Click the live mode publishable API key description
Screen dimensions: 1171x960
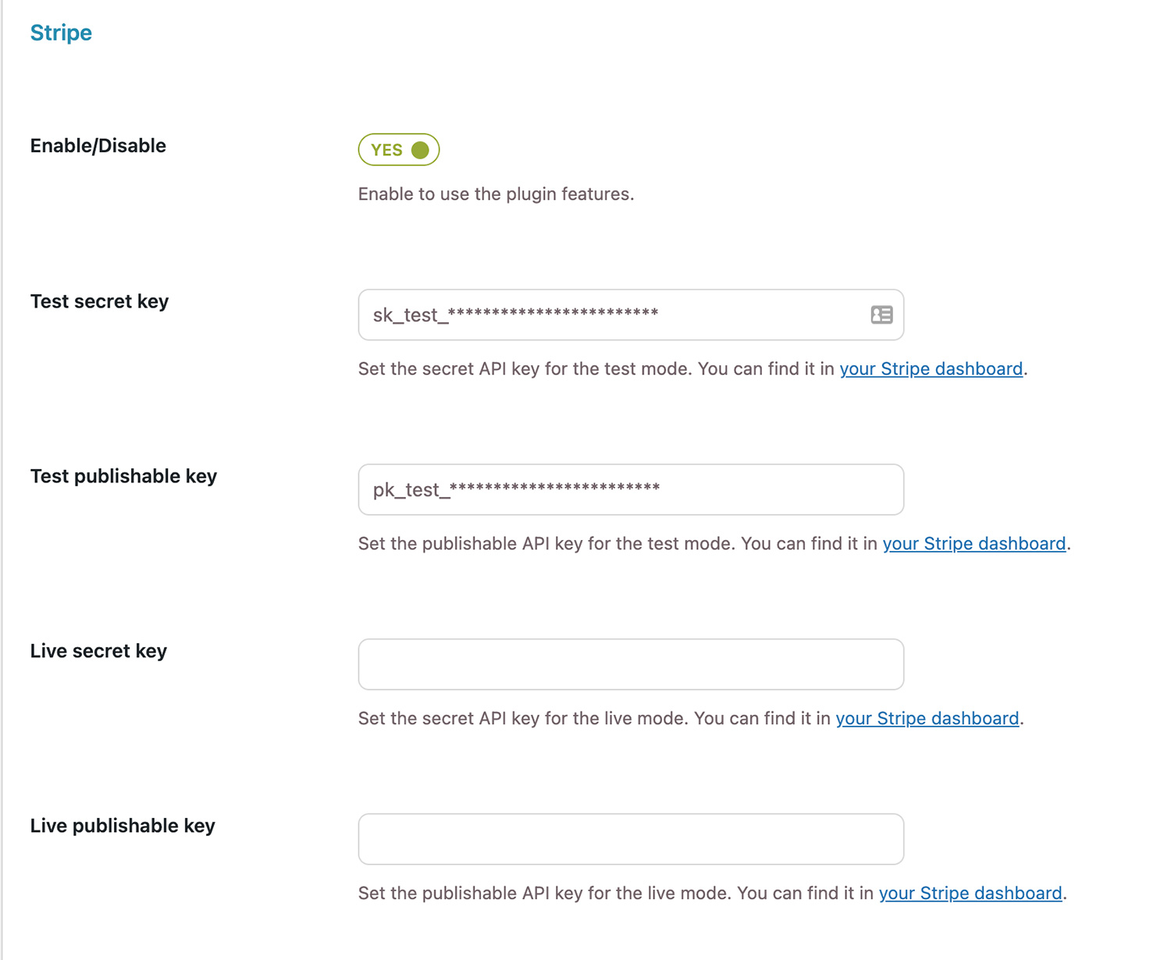pos(617,893)
